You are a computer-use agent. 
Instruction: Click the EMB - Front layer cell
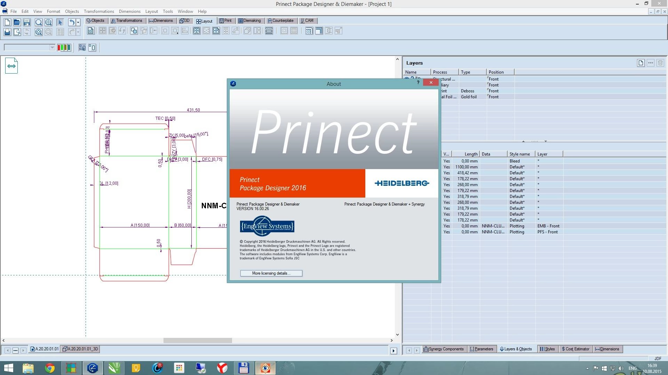(549, 226)
